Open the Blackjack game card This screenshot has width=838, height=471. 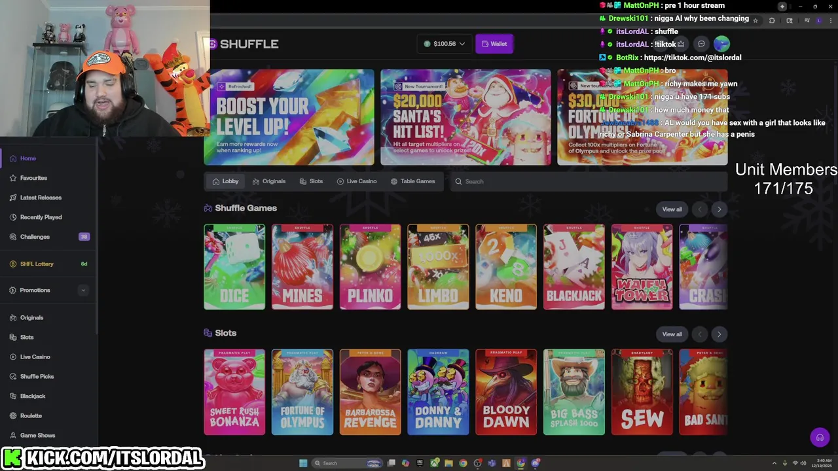pyautogui.click(x=574, y=267)
